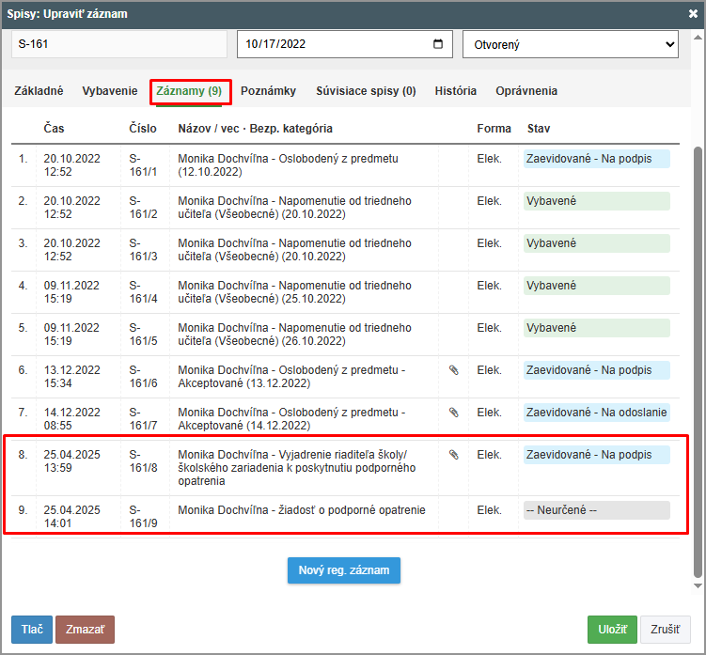Click the S-161 file number field

(119, 44)
